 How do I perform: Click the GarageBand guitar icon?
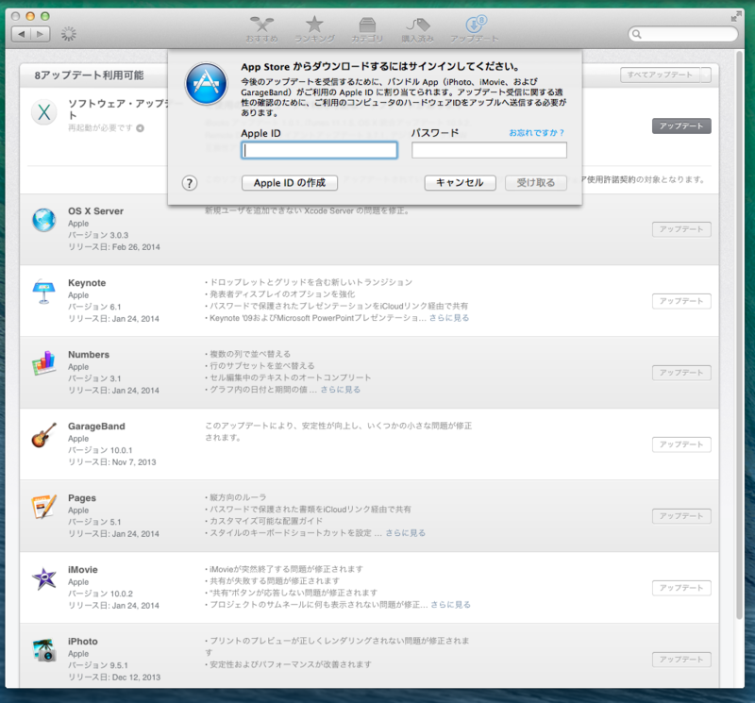[43, 435]
